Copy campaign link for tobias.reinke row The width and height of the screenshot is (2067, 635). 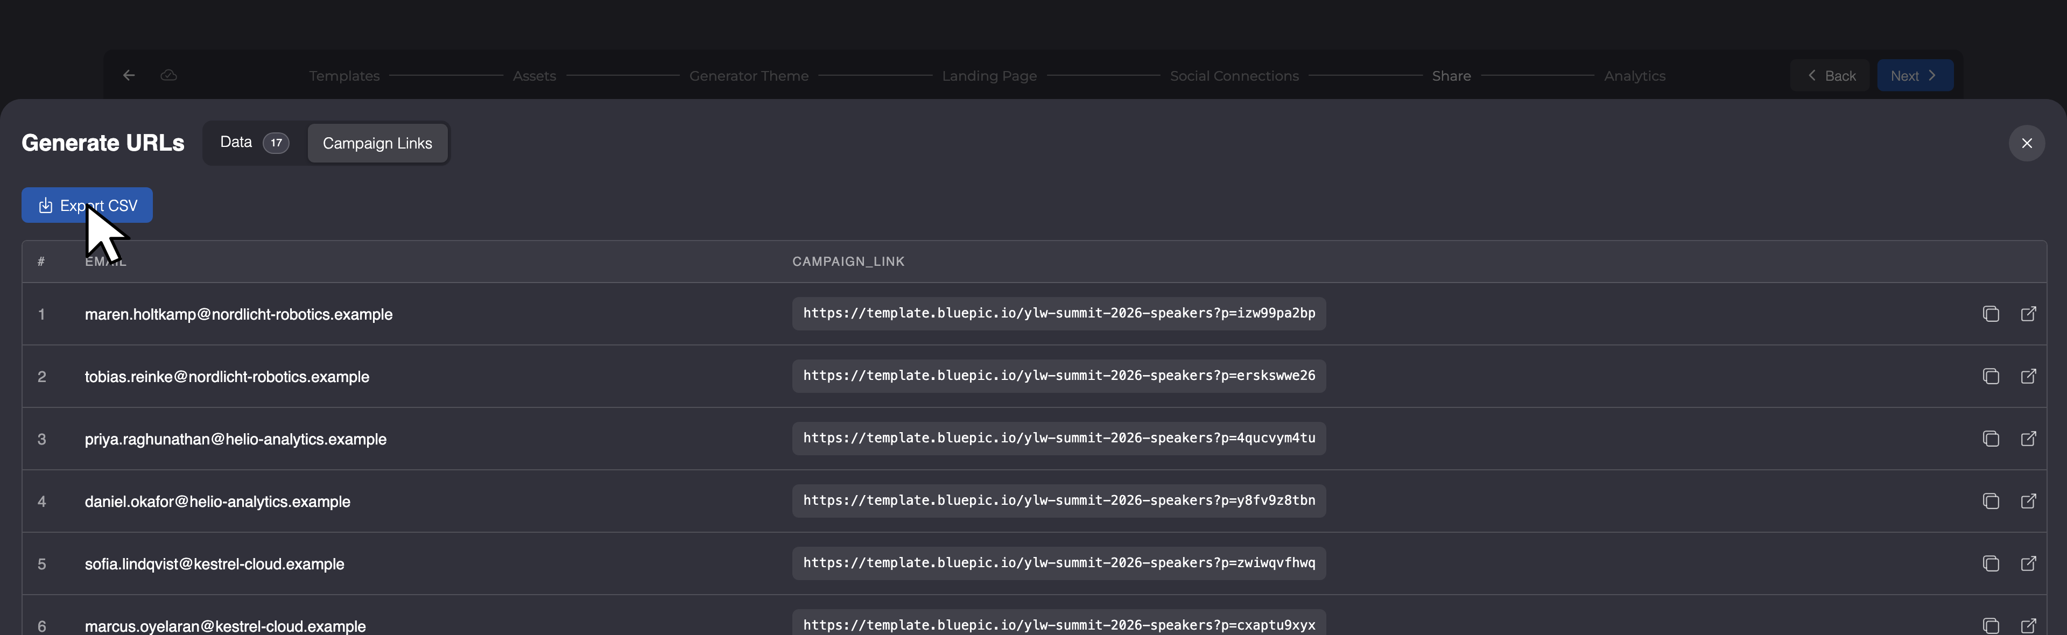[1991, 376]
